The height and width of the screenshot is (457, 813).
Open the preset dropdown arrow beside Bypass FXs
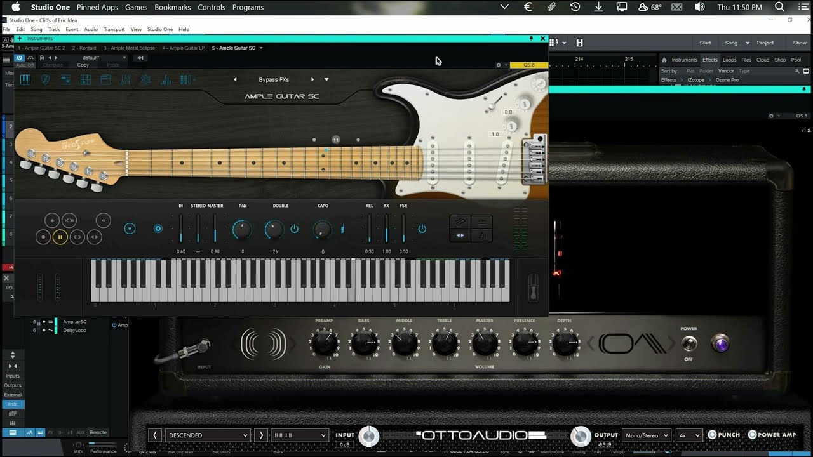coord(326,80)
